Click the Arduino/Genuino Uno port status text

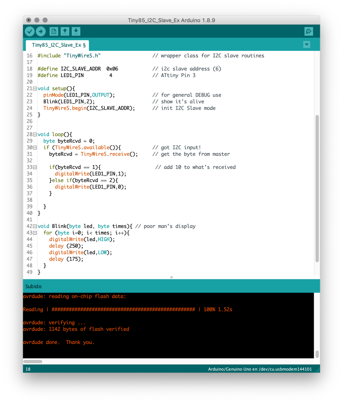pos(260,369)
